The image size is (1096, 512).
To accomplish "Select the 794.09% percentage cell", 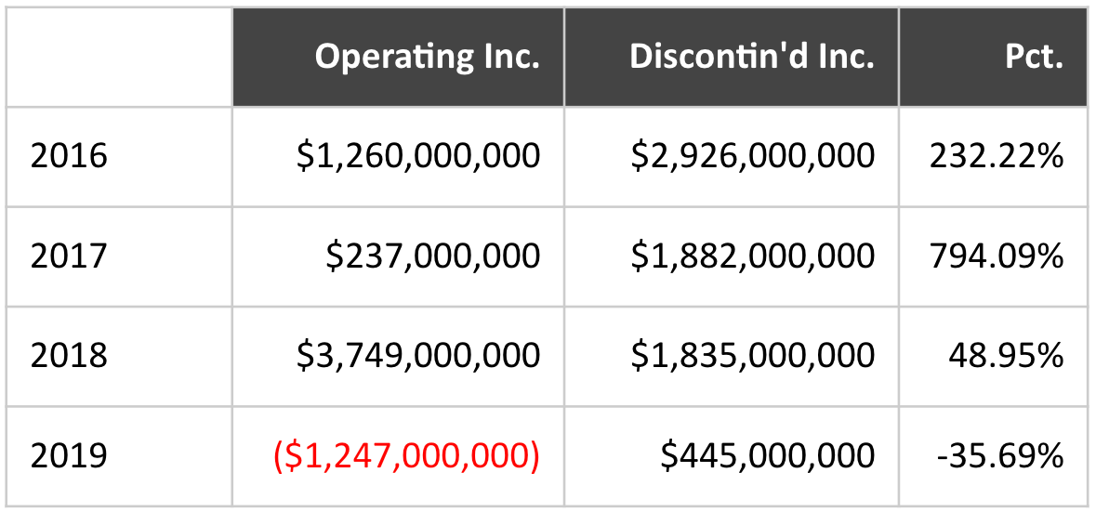I will click(997, 256).
